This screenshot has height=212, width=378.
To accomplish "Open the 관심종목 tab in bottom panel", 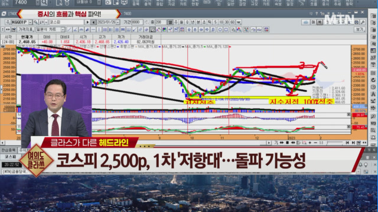I will click(8, 150).
